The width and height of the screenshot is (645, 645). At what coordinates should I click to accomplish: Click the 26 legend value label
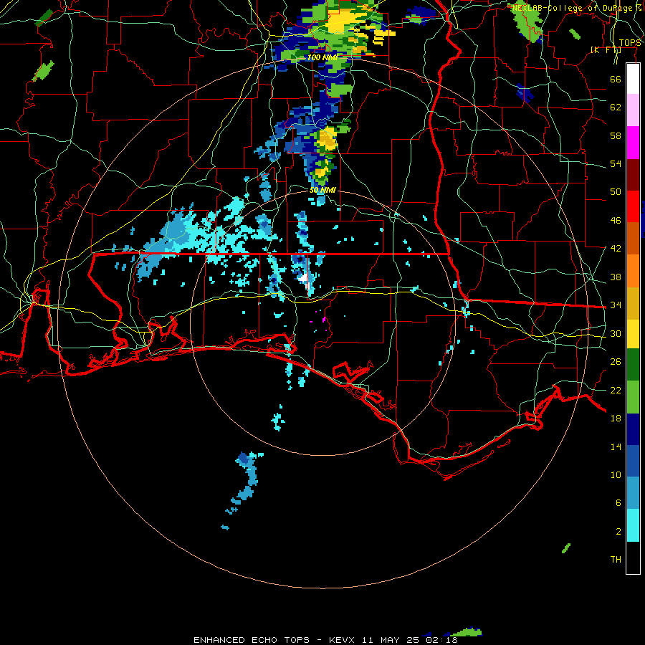(616, 362)
